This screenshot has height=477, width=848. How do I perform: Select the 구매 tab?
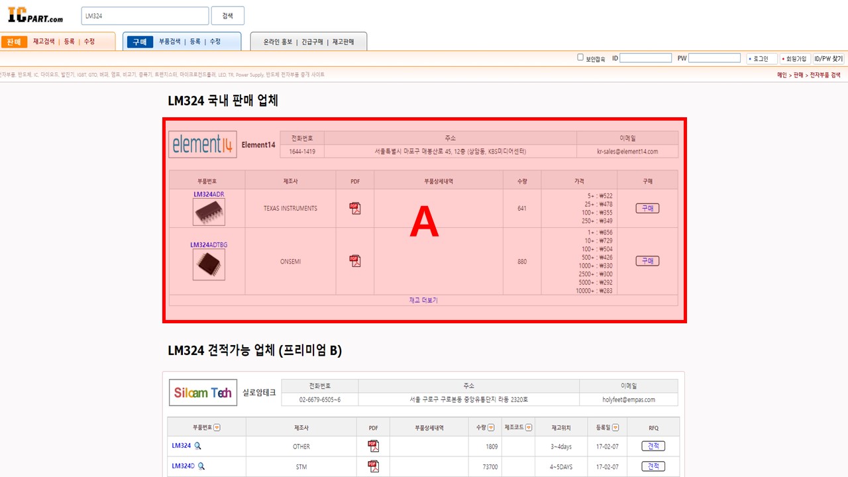point(140,42)
